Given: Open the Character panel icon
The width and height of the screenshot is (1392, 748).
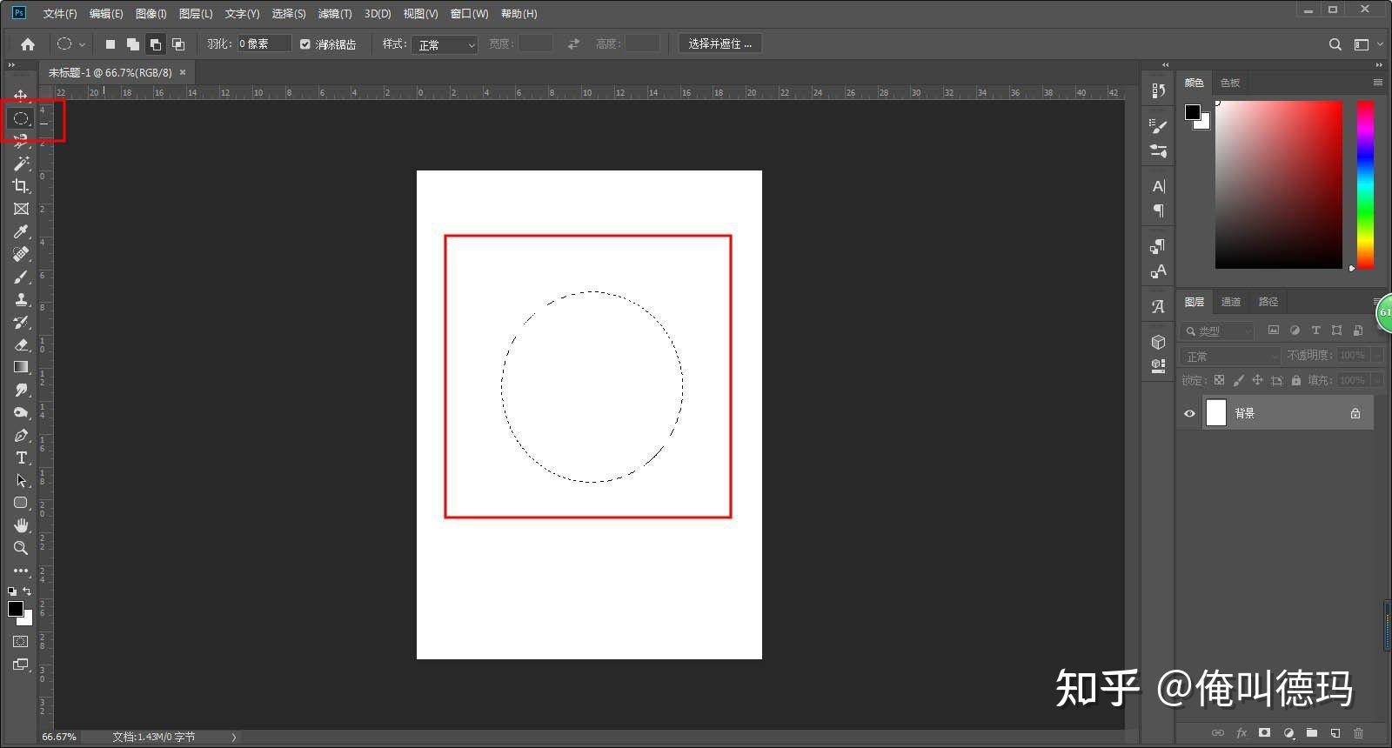Looking at the screenshot, I should [1158, 186].
